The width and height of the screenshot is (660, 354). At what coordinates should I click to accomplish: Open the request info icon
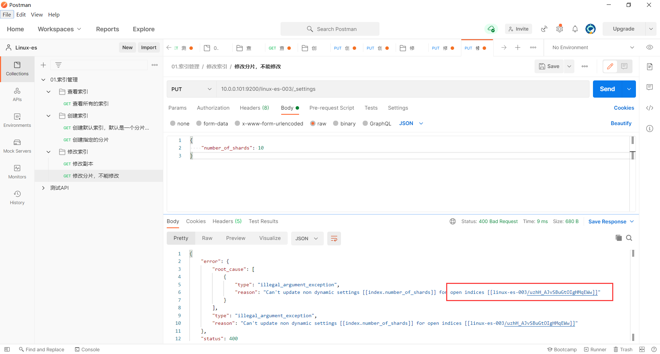tap(650, 129)
